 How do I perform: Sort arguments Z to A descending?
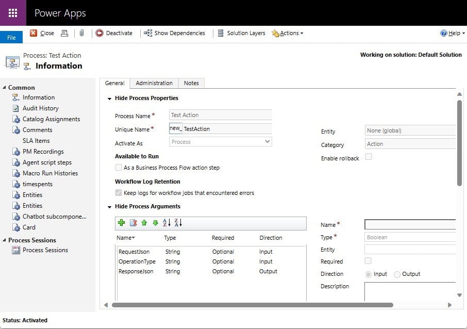tap(178, 223)
